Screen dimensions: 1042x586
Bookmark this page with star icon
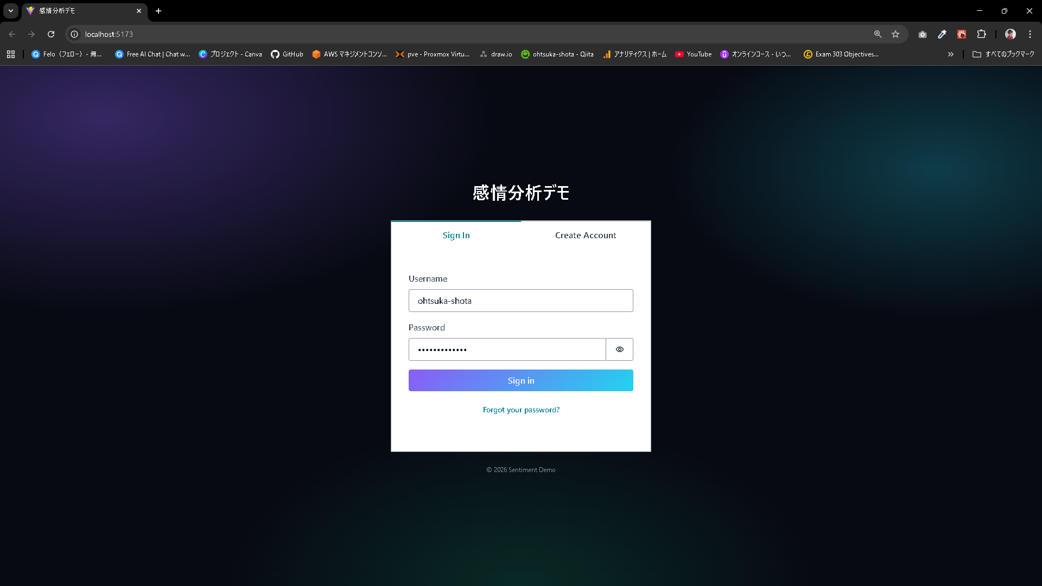895,34
